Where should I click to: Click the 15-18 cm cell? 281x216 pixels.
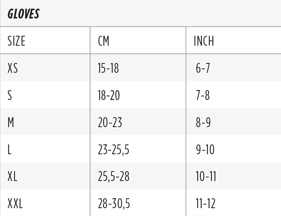108,68
